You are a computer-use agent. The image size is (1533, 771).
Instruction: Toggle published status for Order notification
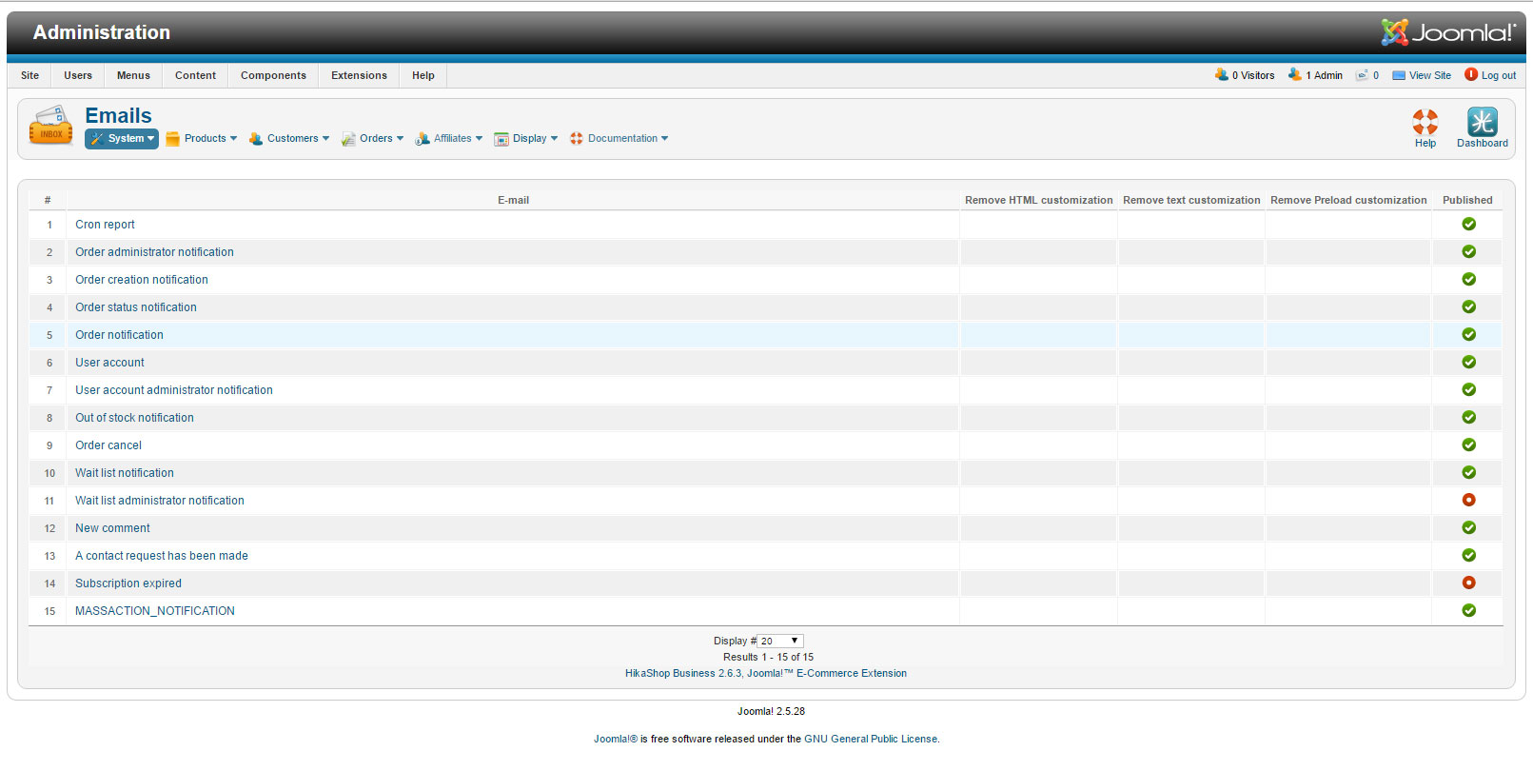pos(1468,334)
